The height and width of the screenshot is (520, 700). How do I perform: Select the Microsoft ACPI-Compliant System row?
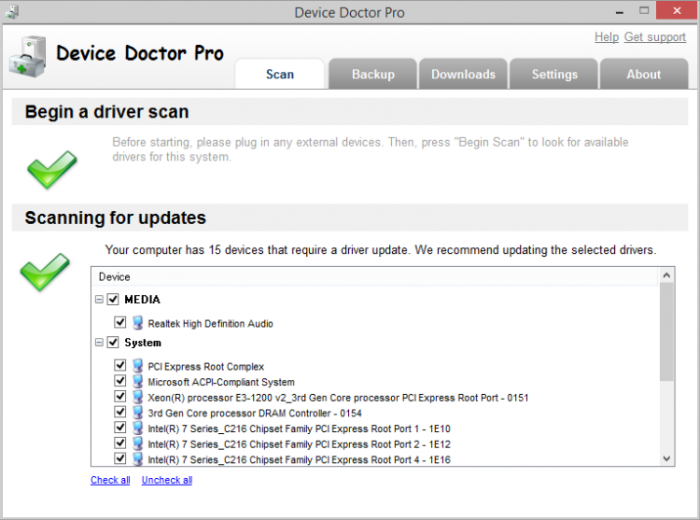click(221, 383)
